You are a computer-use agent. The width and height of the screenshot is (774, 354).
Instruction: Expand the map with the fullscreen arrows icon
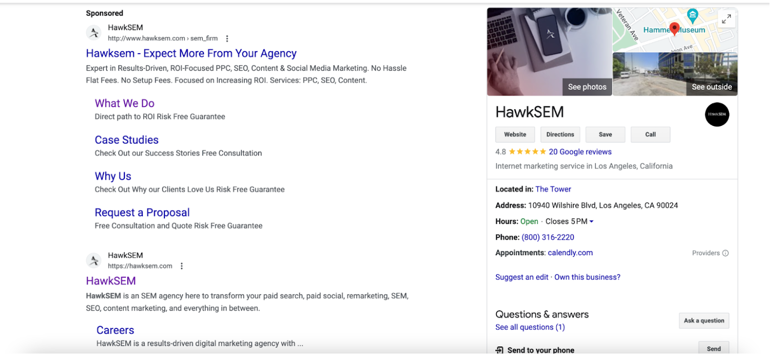726,20
